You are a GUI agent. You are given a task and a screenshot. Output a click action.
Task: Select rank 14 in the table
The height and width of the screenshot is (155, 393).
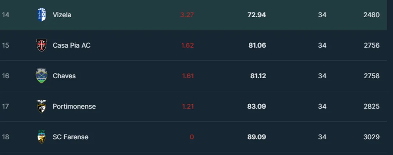point(5,15)
